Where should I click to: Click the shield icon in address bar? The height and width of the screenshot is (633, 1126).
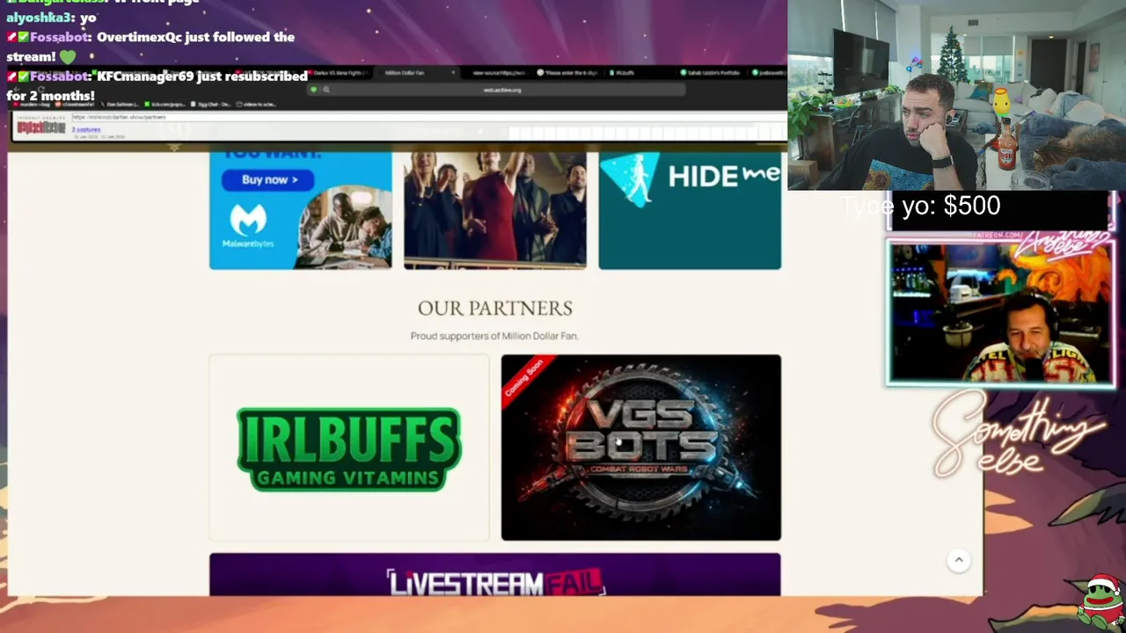pos(314,90)
